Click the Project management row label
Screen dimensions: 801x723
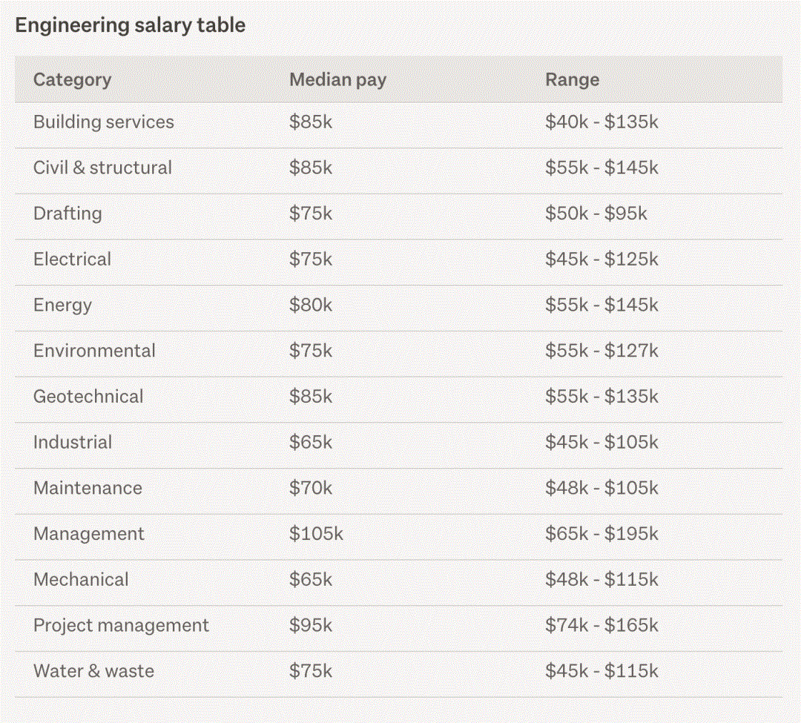click(x=121, y=626)
